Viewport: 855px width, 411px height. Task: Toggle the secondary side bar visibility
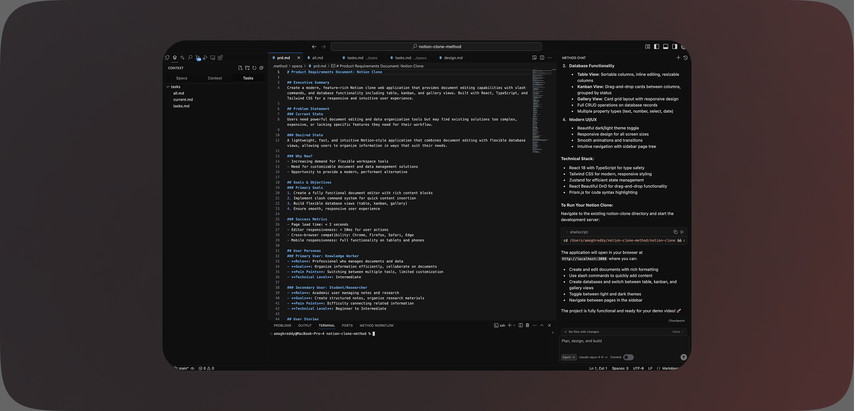675,46
